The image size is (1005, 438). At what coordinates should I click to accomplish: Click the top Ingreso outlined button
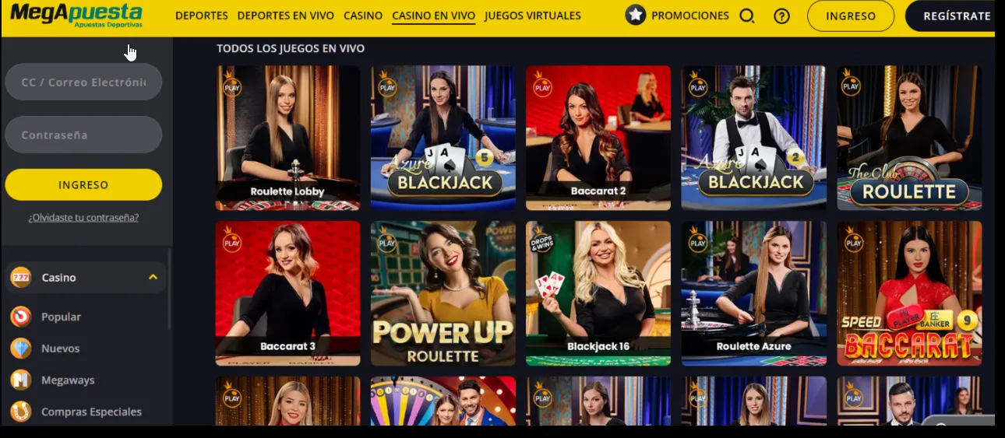[850, 16]
